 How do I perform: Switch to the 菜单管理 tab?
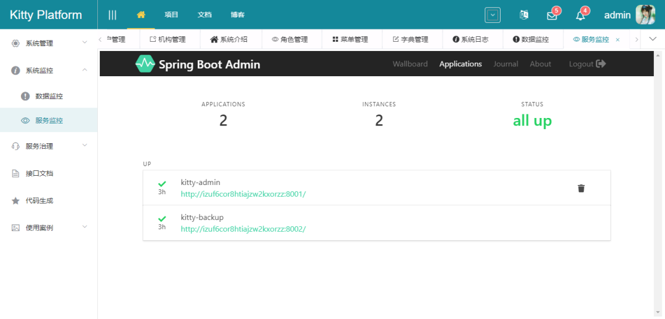(352, 39)
